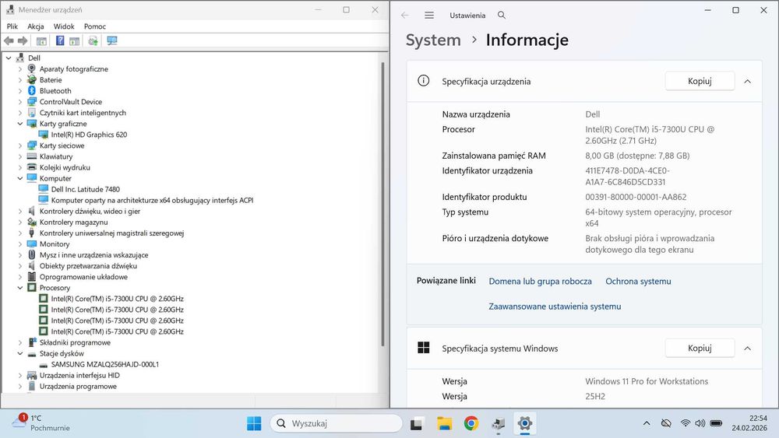This screenshot has width=779, height=438.
Task: Click the hamburger menu in Settings
Action: point(429,16)
